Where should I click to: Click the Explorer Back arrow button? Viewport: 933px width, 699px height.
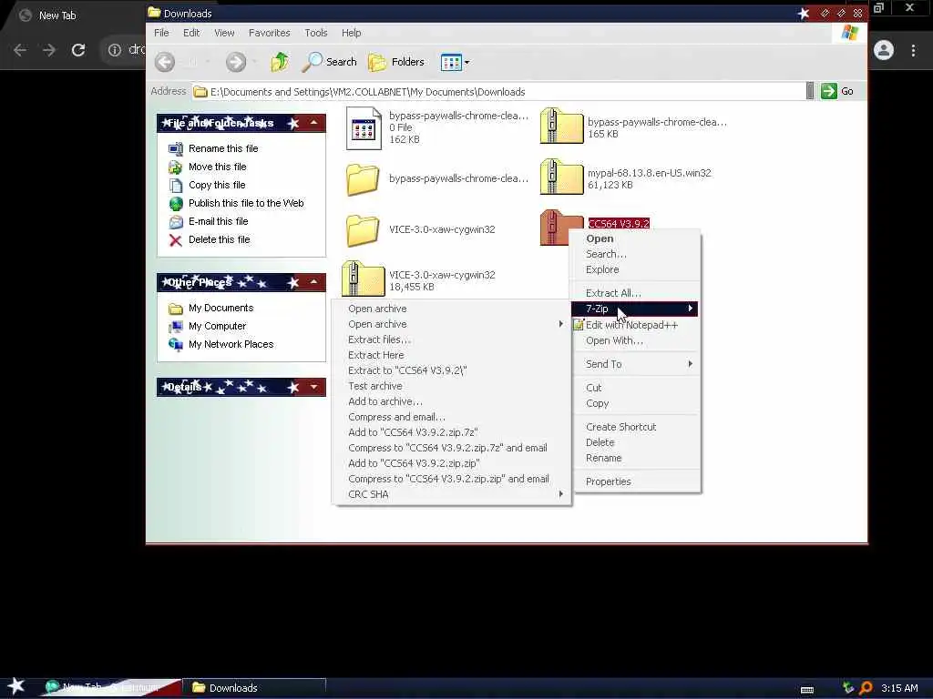coord(165,62)
